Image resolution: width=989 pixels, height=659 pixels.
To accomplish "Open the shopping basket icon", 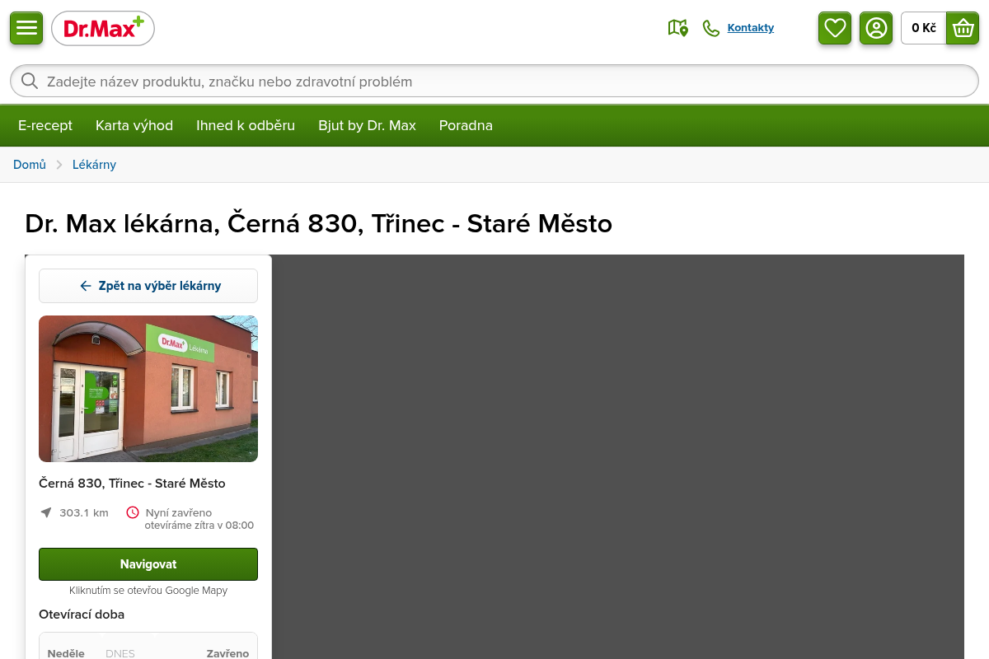I will point(963,28).
